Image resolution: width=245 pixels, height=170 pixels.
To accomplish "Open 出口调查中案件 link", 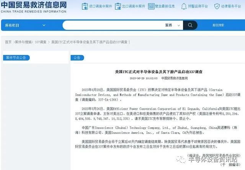I will click(x=134, y=6).
